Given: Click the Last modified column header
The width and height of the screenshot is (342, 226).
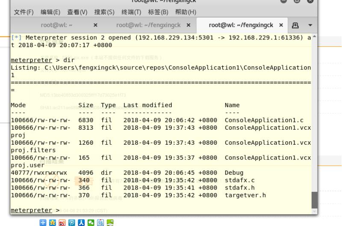Looking at the screenshot, I should point(147,105).
